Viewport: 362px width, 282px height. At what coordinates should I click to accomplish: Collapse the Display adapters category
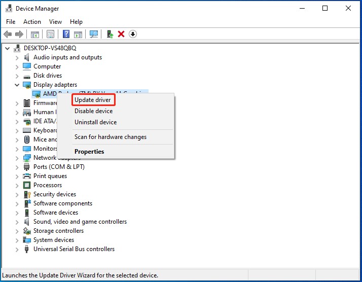[x=17, y=85]
